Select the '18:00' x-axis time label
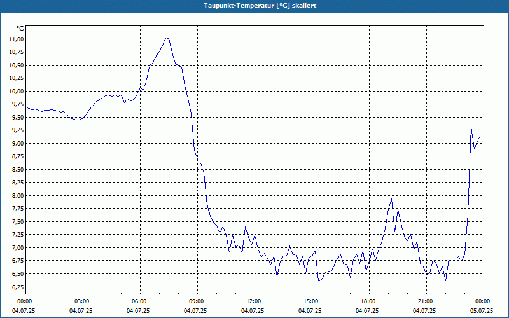The height and width of the screenshot is (318, 509). [367, 301]
